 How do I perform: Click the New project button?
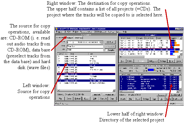point(122,61)
